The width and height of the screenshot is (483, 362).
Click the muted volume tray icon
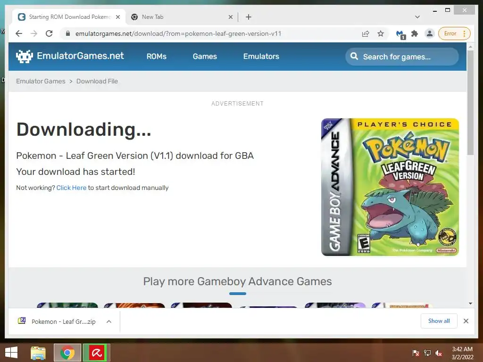[439, 353]
